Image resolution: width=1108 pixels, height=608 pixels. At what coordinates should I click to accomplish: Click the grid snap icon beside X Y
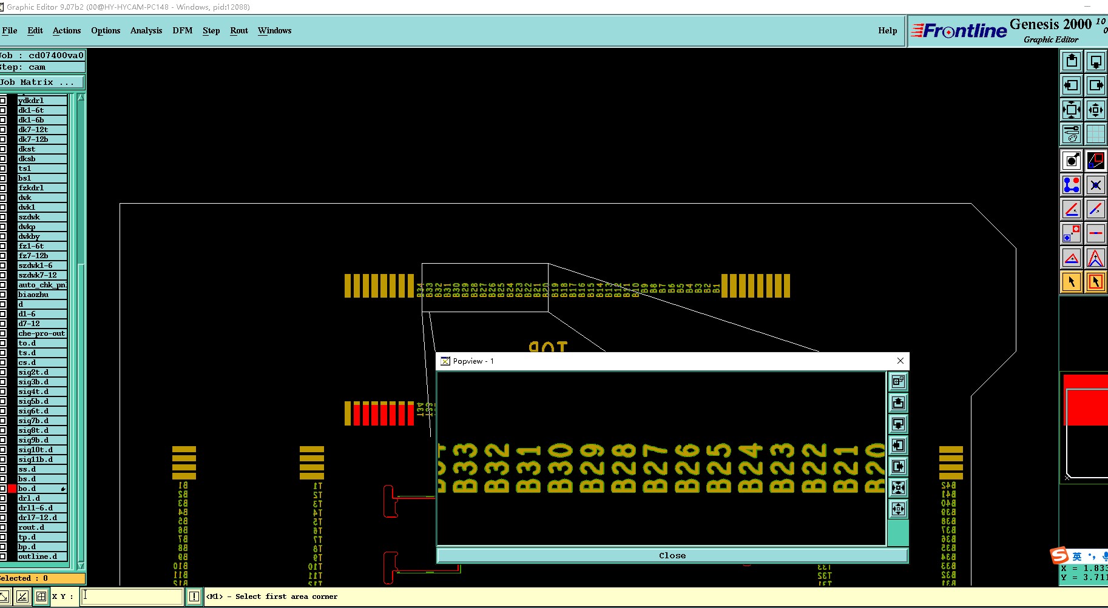tap(41, 596)
